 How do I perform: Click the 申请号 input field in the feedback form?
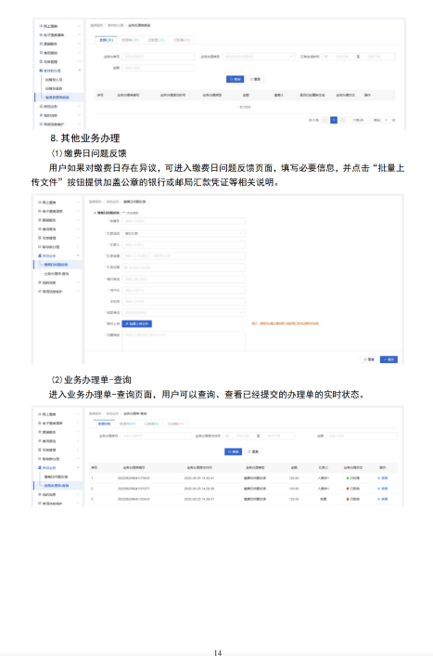click(184, 221)
